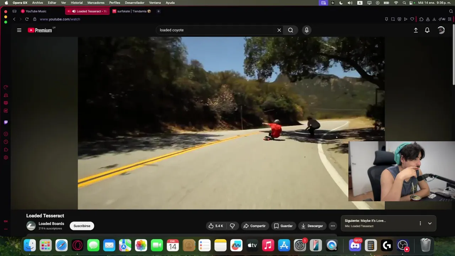Viewport: 455px width, 256px height.
Task: Reload the page with refresh icon
Action: 27,19
